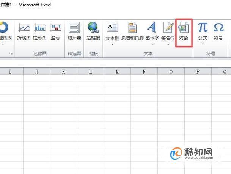The image size is (231, 174).
Task: Expand the dropdown arrow under 图表
Action: click(3, 44)
